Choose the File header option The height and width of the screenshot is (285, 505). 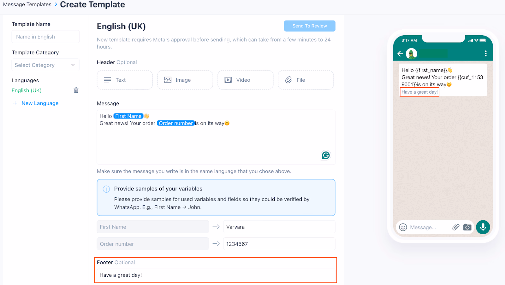pos(306,80)
